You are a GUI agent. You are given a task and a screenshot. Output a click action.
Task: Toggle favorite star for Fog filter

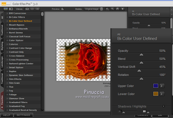[x=7, y=91]
